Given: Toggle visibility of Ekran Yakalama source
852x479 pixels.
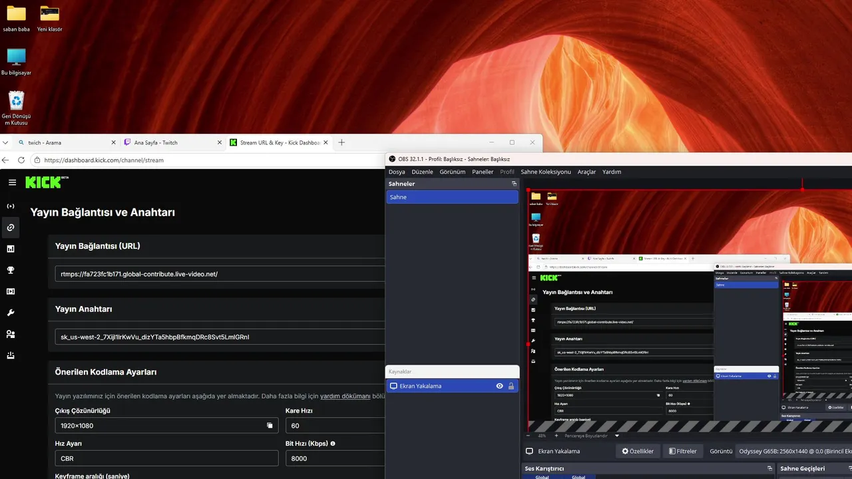Looking at the screenshot, I should (499, 386).
